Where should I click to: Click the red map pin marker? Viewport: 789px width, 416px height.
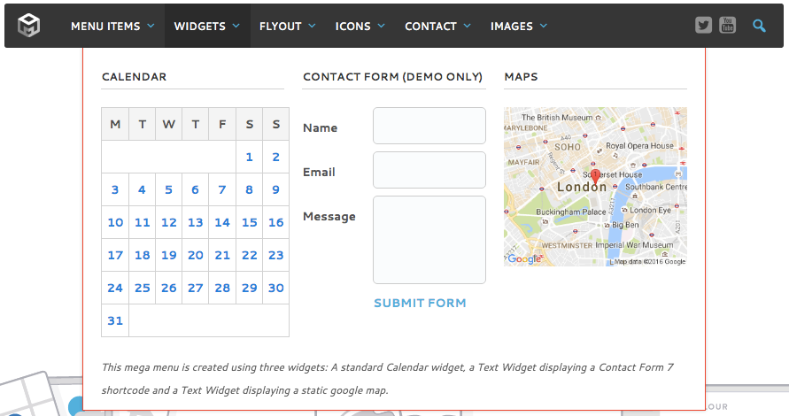tap(595, 178)
